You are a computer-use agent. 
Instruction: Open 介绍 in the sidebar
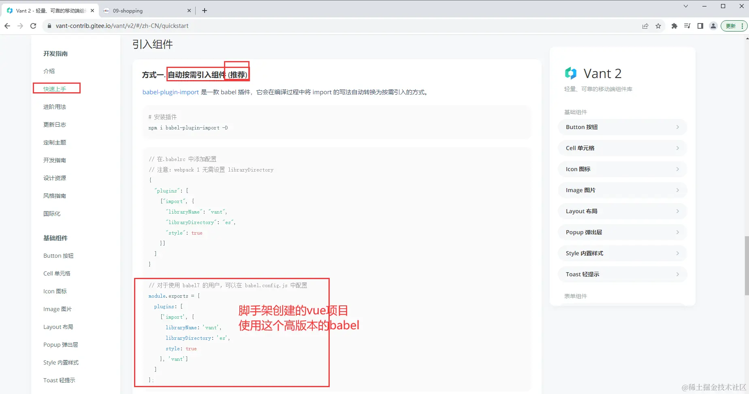tap(49, 71)
